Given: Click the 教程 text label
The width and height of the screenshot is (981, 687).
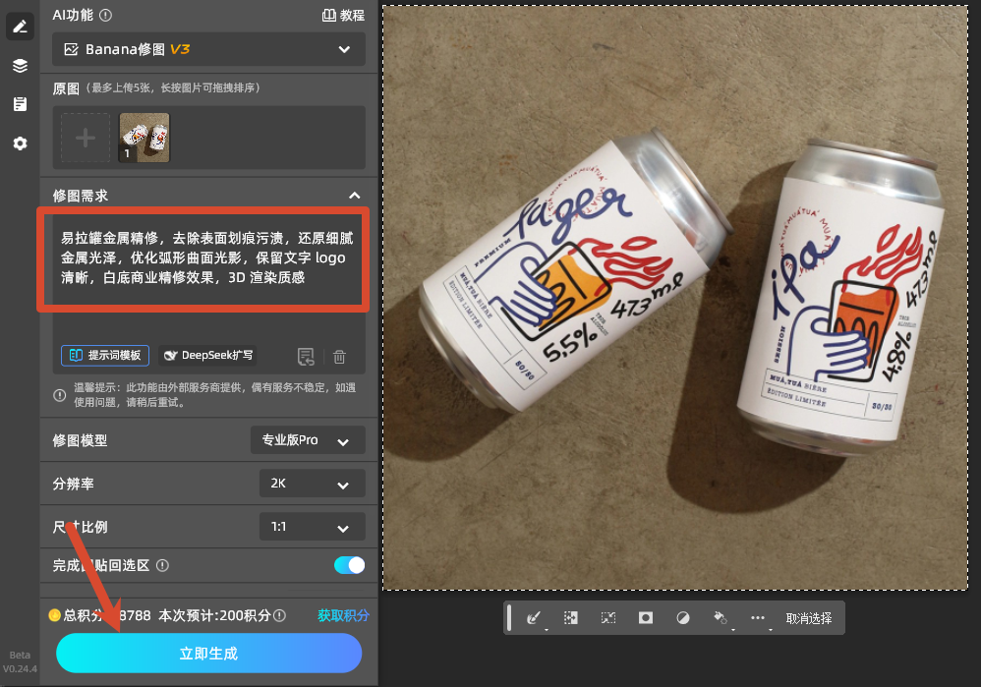Looking at the screenshot, I should point(352,15).
